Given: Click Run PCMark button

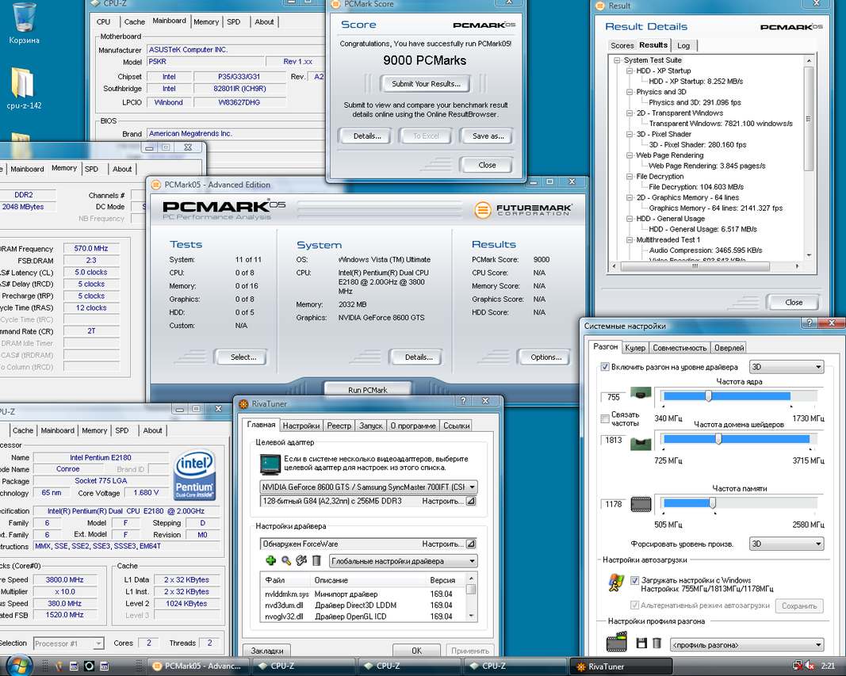Looking at the screenshot, I should pos(367,390).
